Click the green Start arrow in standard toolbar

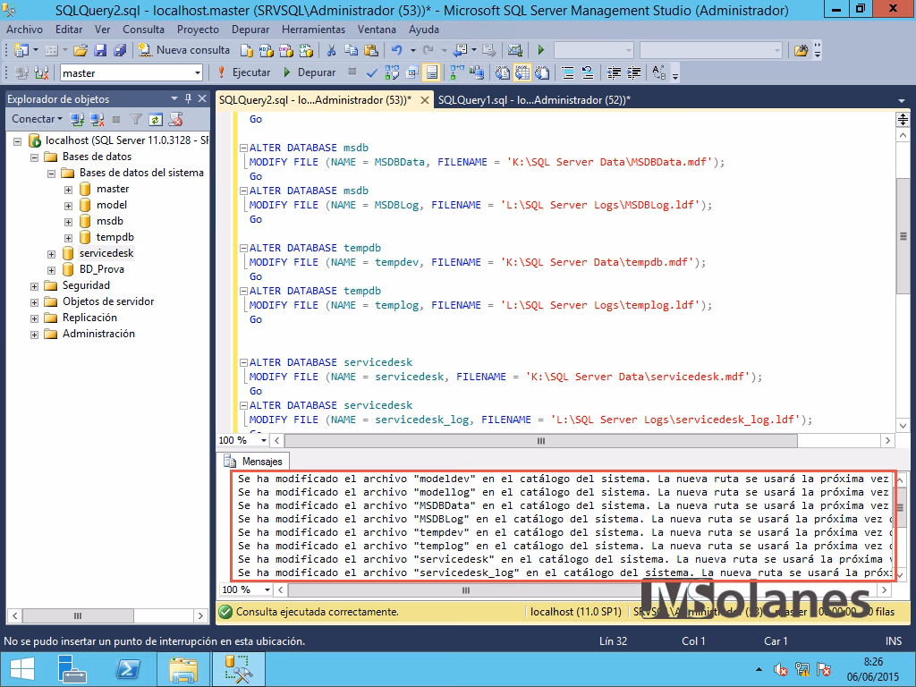point(541,50)
